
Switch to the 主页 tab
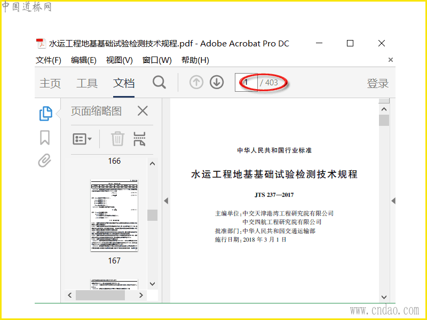point(50,83)
